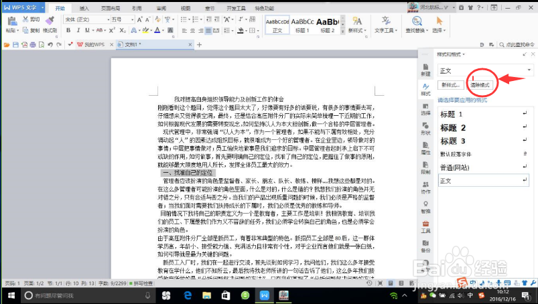The width and height of the screenshot is (538, 304).
Task: Open the 新建 icon in right sidebar
Action: (x=425, y=70)
